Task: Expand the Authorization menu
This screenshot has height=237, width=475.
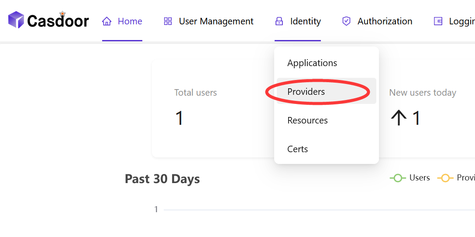Action: pos(385,21)
